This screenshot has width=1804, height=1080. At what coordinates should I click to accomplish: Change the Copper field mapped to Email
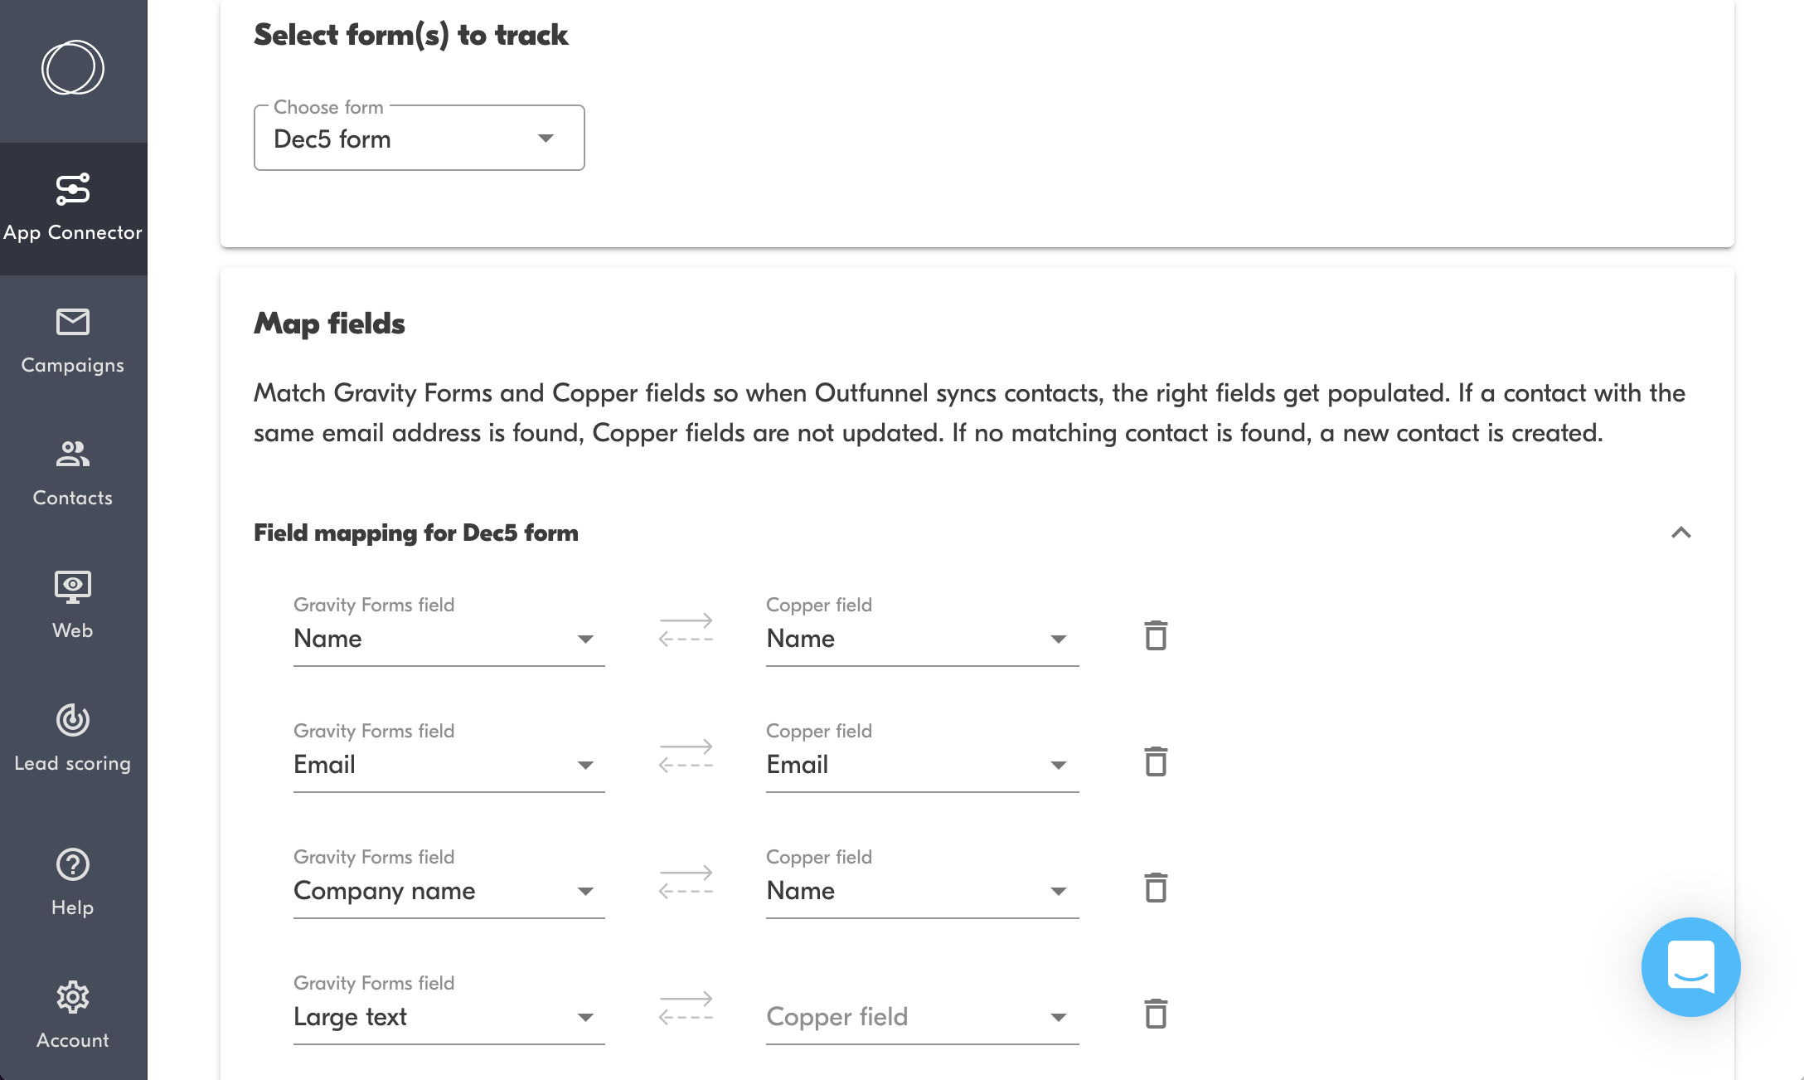pyautogui.click(x=922, y=765)
